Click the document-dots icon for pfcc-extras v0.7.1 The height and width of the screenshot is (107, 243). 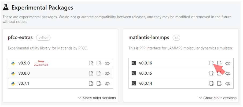click(x=99, y=83)
